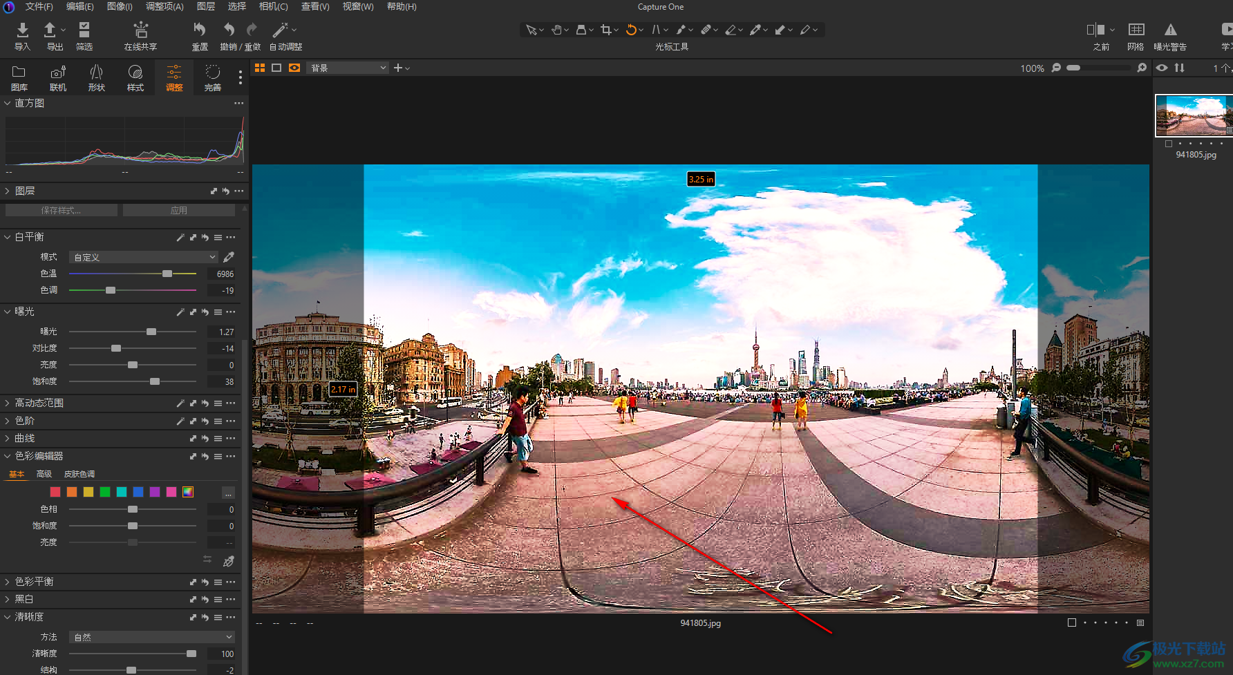Pick white balance with the eyedropper
The image size is (1233, 675).
(229, 257)
